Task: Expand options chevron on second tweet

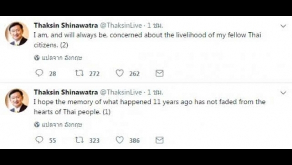Action: (x=283, y=93)
